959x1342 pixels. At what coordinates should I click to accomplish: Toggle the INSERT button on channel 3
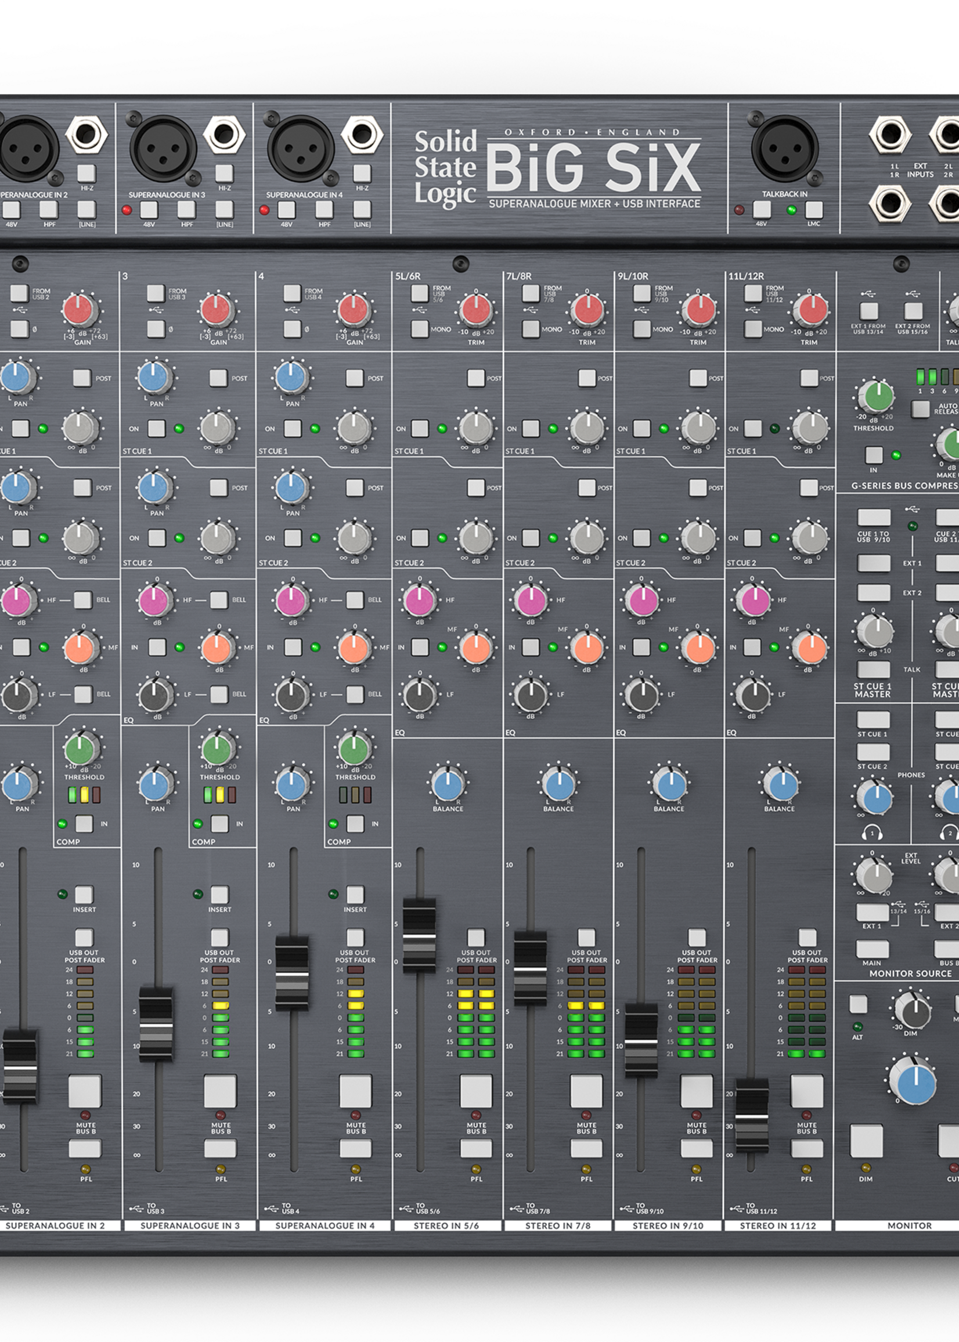[219, 894]
